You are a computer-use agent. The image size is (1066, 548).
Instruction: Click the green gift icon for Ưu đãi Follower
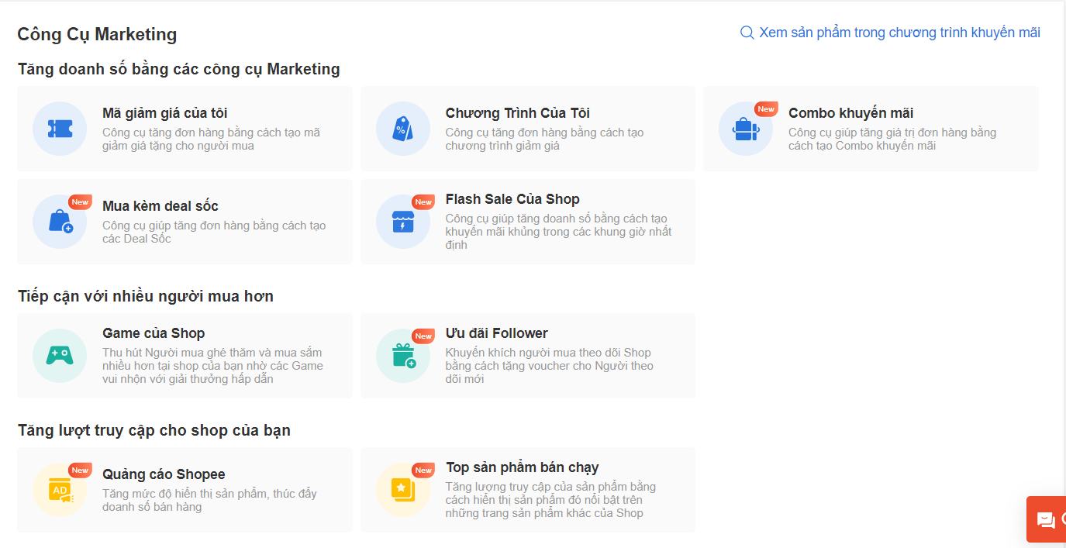402,356
